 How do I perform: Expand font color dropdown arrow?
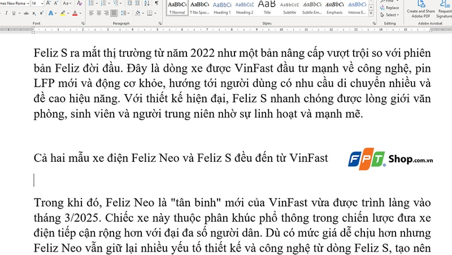pyautogui.click(x=80, y=13)
